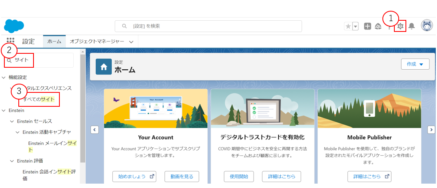Click the Salesforce cloud logo
Image resolution: width=437 pixels, height=188 pixels.
(14, 26)
